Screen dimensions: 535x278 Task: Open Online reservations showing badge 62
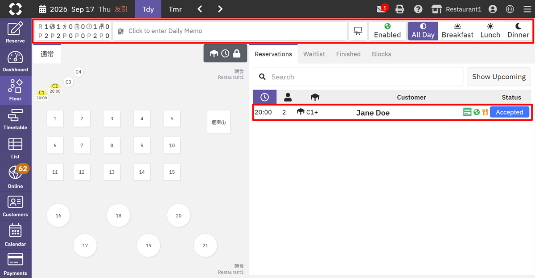pos(16,177)
